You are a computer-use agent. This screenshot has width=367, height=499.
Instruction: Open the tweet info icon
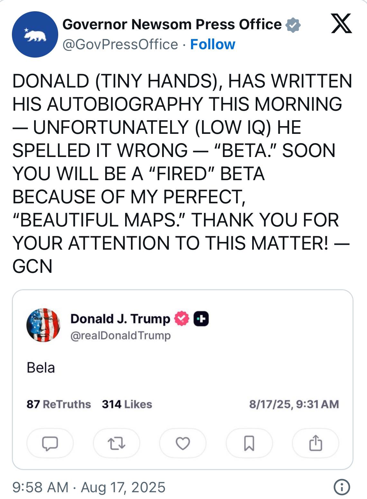[342, 487]
